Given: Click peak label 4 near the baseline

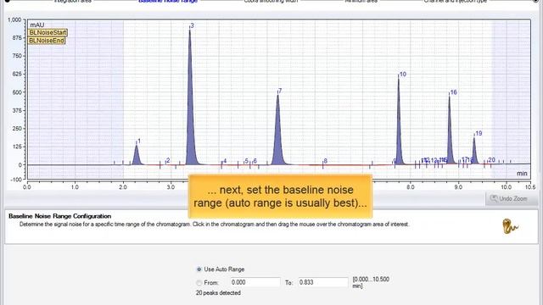Looking at the screenshot, I should pos(225,161).
